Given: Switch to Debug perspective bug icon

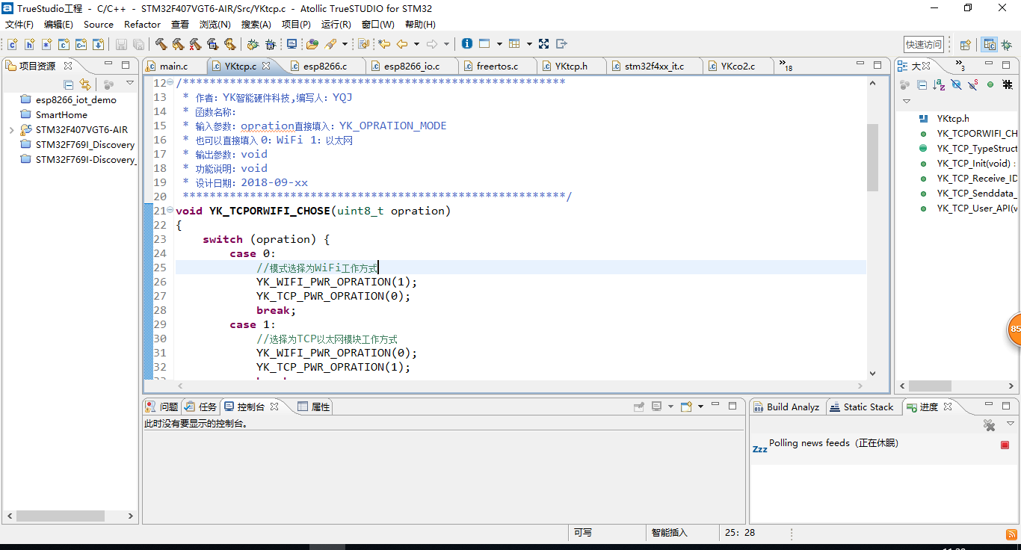Looking at the screenshot, I should tap(1007, 45).
